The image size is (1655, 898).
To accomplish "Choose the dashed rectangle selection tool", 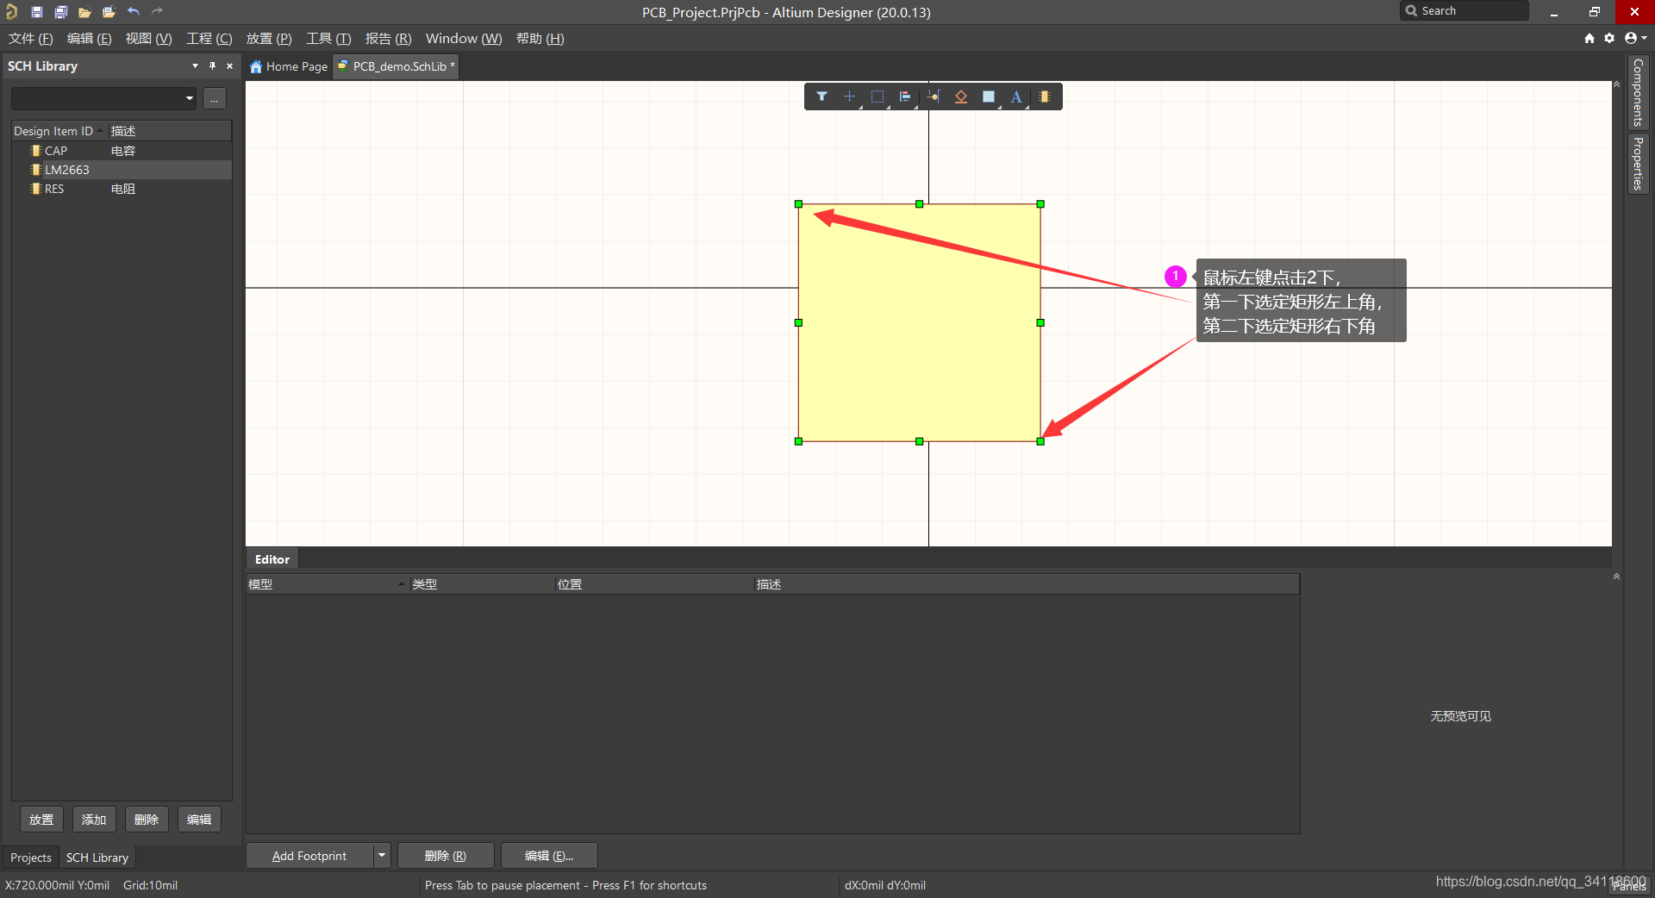I will click(x=877, y=97).
